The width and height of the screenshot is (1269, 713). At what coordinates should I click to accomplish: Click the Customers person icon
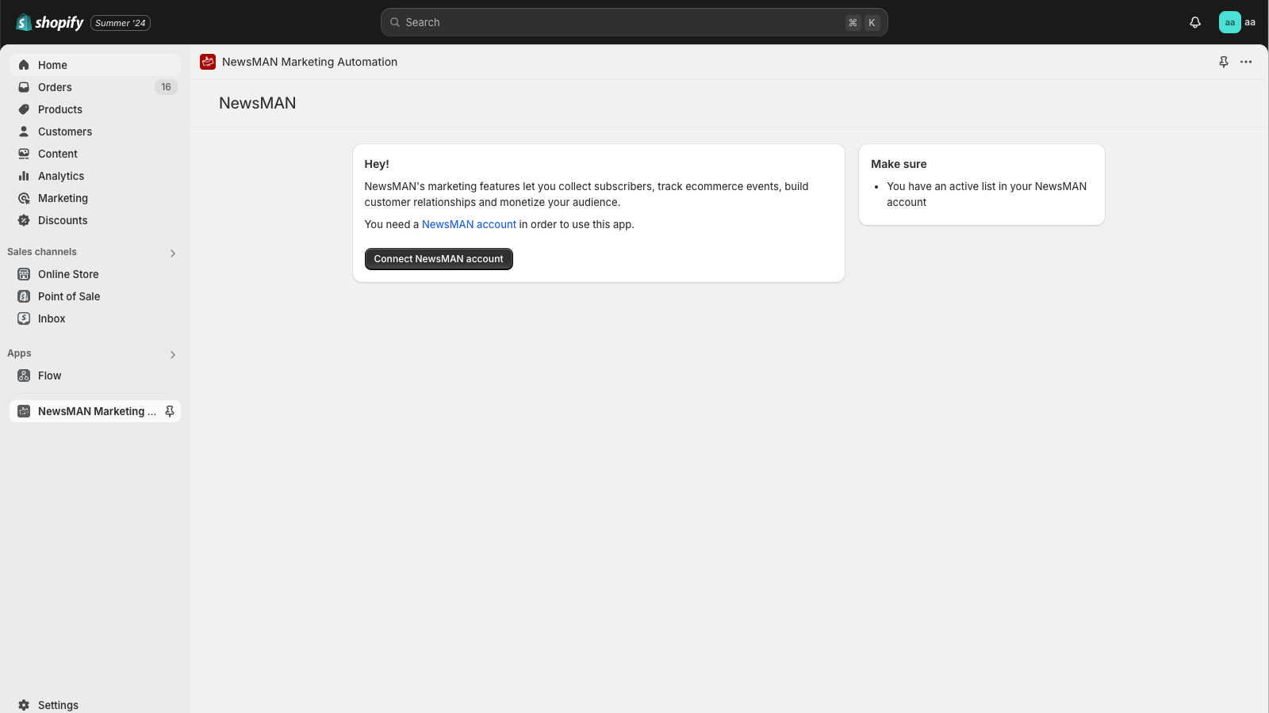(x=24, y=132)
